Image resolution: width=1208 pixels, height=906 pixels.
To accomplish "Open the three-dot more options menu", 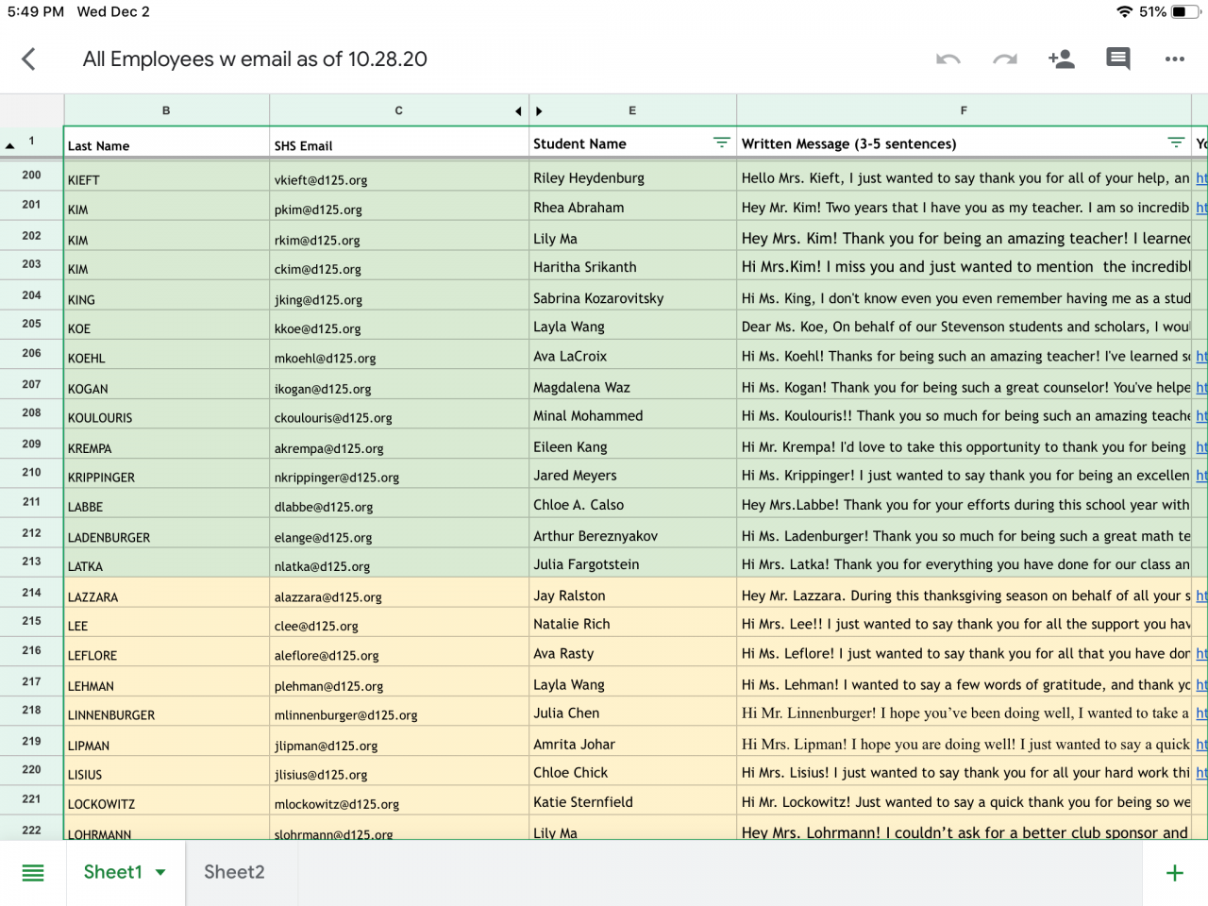I will click(1175, 59).
